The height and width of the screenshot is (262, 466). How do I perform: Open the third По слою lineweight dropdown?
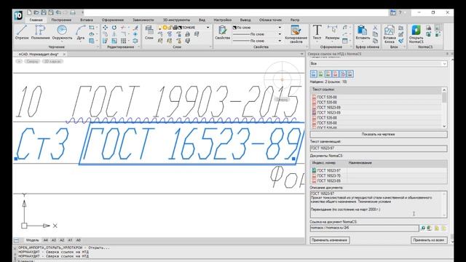coord(280,41)
